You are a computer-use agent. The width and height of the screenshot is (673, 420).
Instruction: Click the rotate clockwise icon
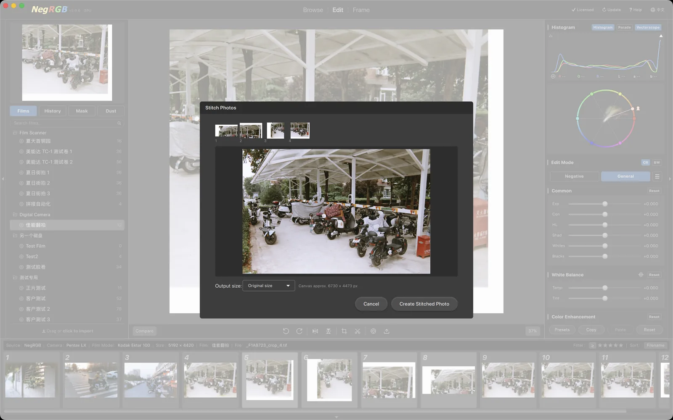coord(299,331)
